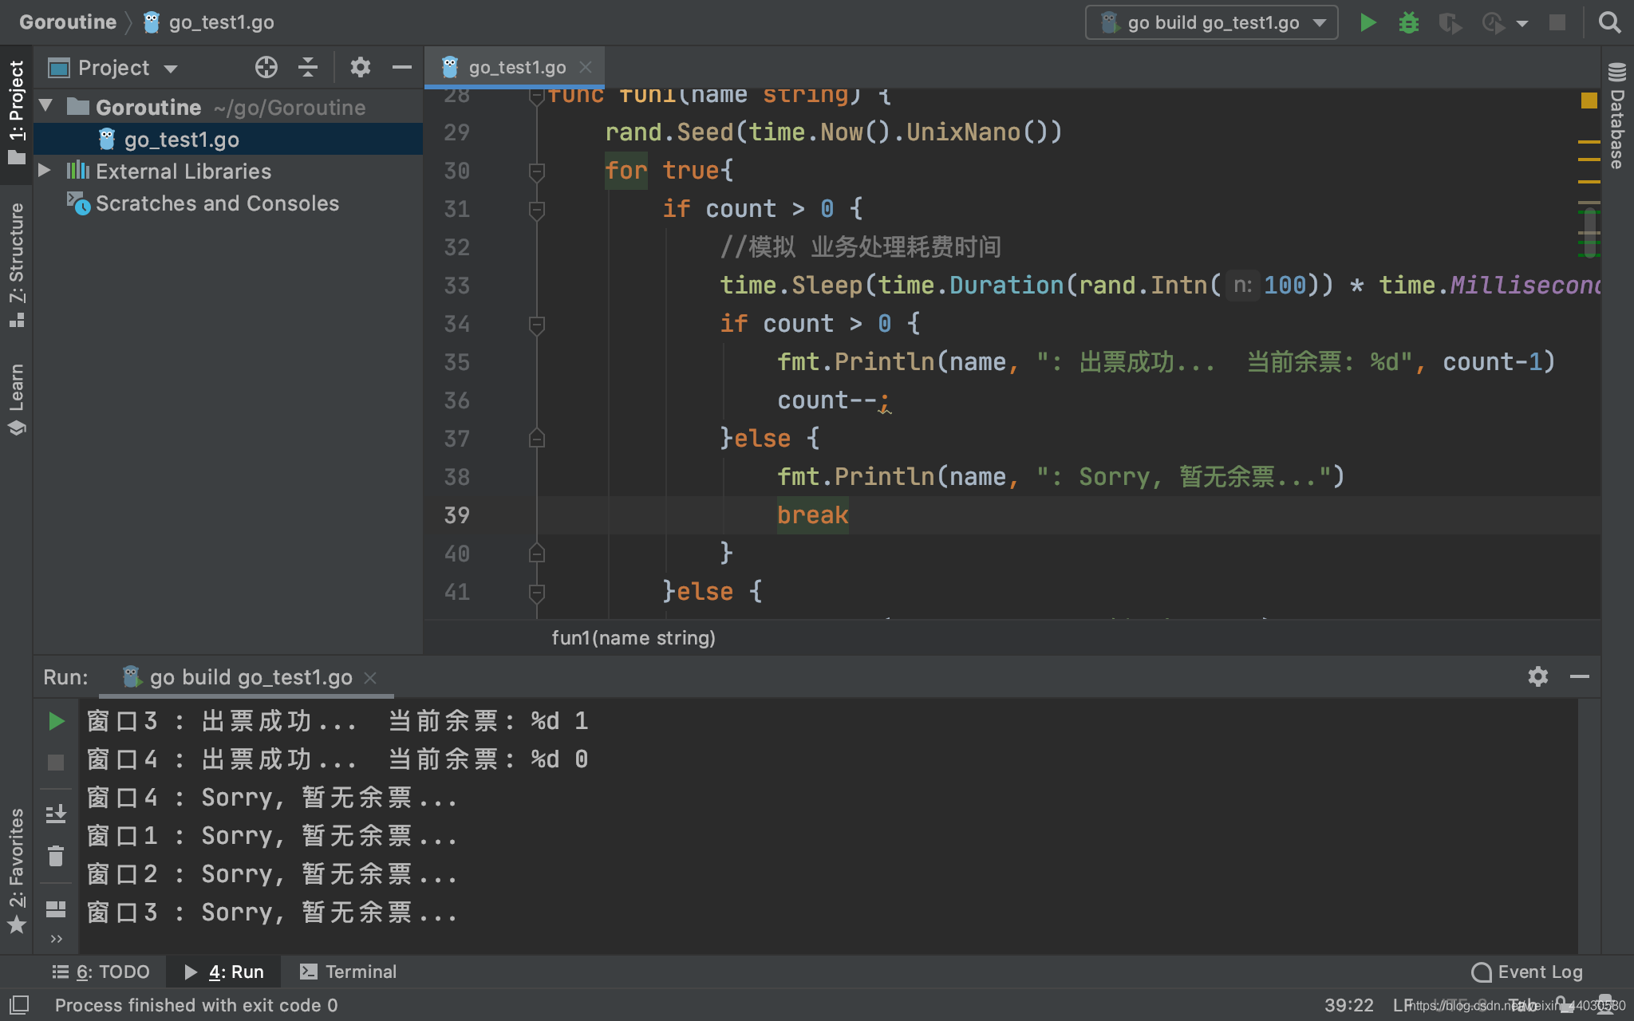This screenshot has height=1021, width=1634.
Task: Click cursor position 39:22 in status bar
Action: click(1348, 1005)
